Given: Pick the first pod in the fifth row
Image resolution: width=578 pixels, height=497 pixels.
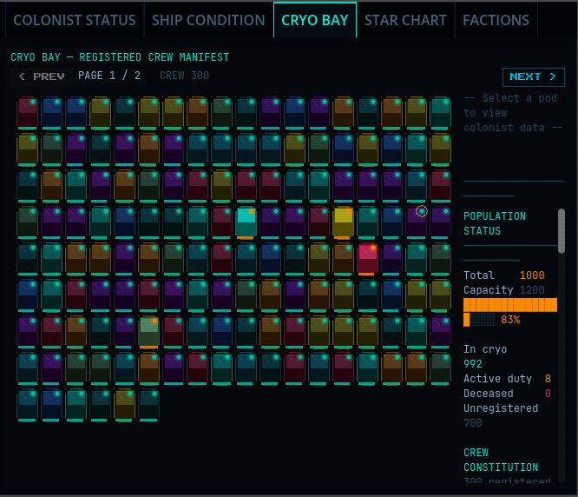Looking at the screenshot, I should (27, 260).
